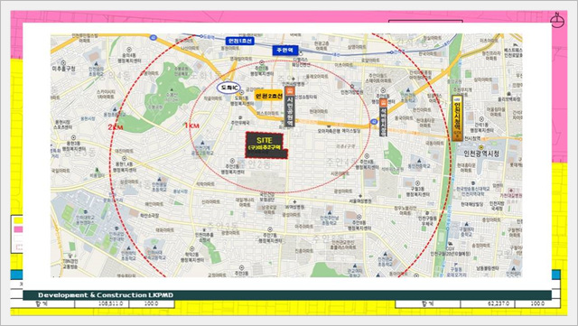
Task: Click the yellow 인천시청역 station label
Action: 457,118
